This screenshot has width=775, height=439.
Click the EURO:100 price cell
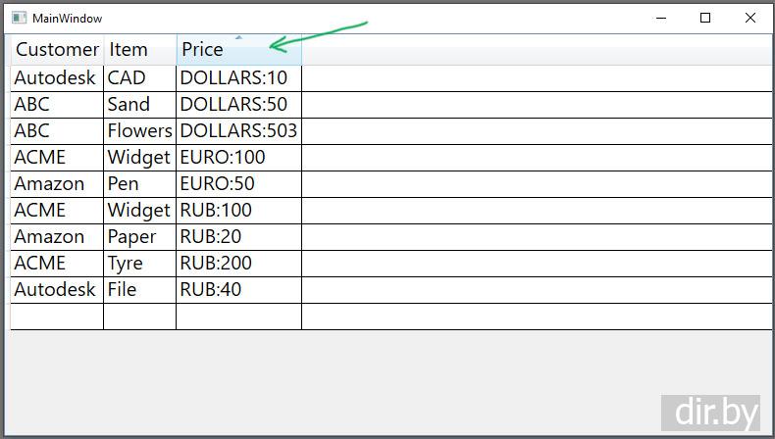point(238,158)
